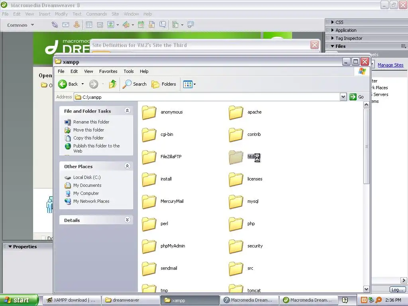This screenshot has width=408, height=306.
Task: Click Publish this folder to the Web
Action: tap(96, 148)
